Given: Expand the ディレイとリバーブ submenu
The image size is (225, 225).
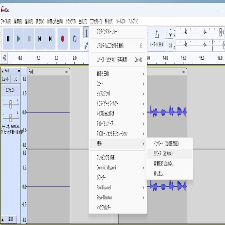Looking at the screenshot, I should pyautogui.click(x=118, y=124).
